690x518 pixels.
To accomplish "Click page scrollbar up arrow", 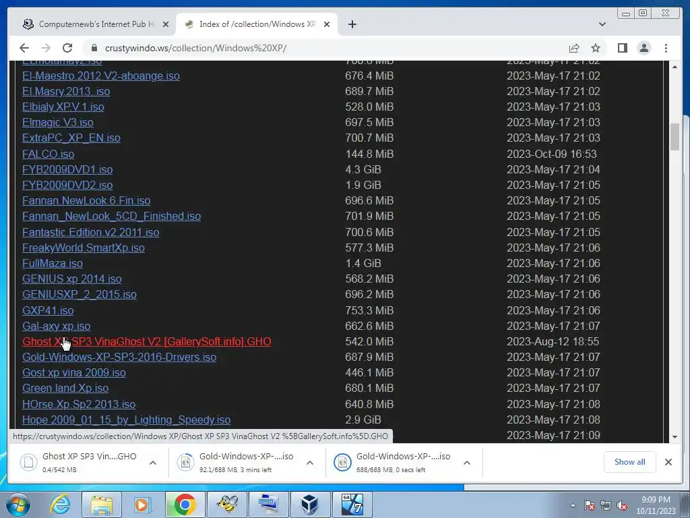I will [675, 67].
